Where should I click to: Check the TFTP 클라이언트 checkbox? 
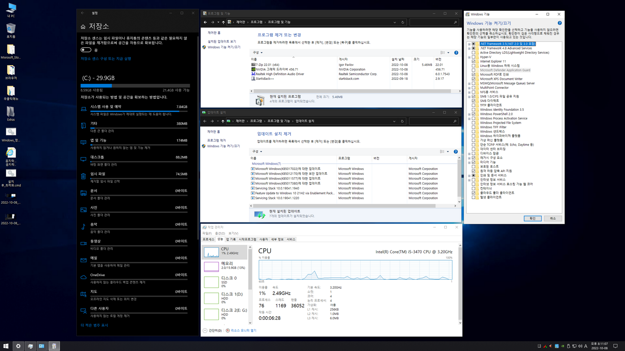[473, 105]
